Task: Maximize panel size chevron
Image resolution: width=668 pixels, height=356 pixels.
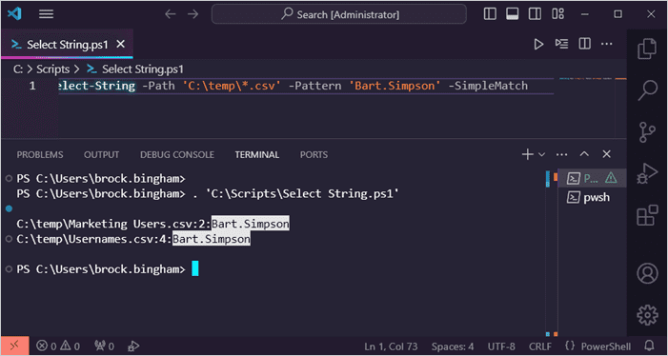Action: [584, 154]
